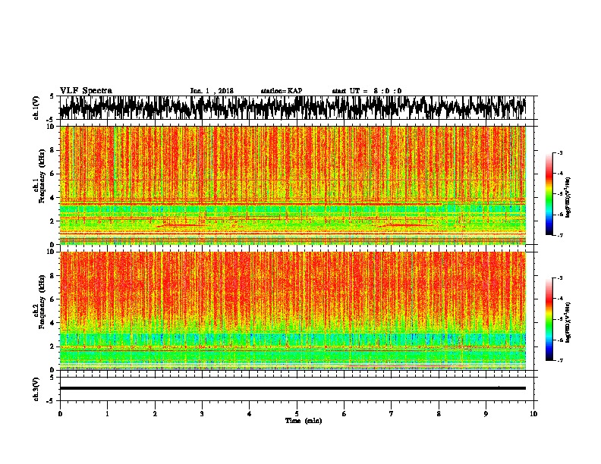Click the ch.2 colorbar "log(PSD)" unit label
601x464 pixels.
[x=568, y=322]
